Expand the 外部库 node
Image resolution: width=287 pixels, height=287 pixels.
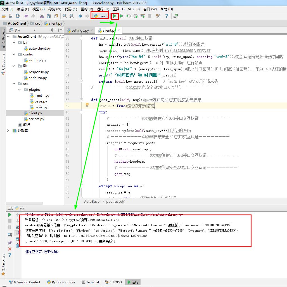tap(8, 130)
